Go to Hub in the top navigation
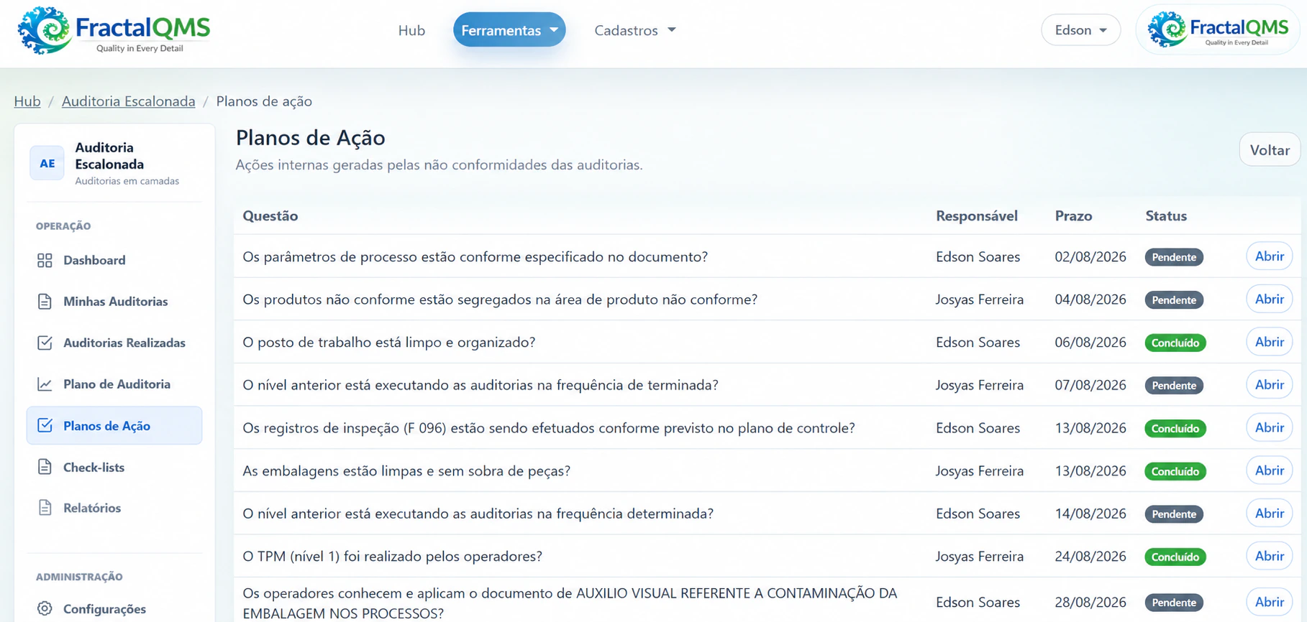This screenshot has height=622, width=1307. coord(411,30)
